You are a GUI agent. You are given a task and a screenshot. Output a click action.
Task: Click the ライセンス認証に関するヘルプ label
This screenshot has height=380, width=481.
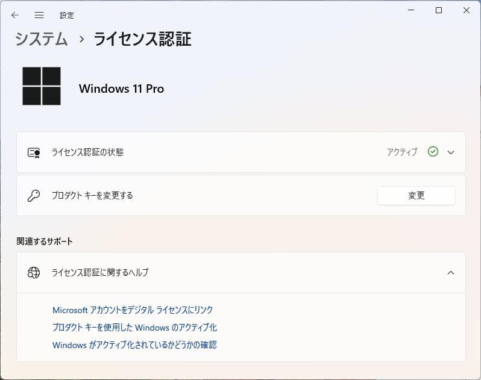tap(100, 272)
